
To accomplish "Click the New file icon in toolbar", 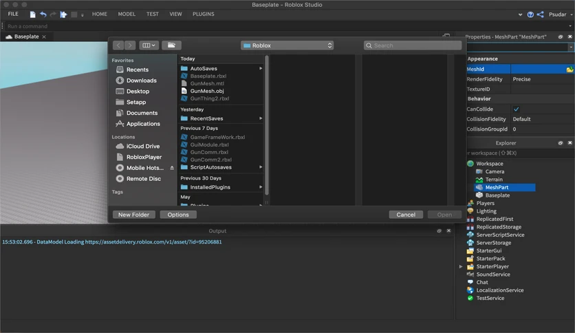I will click(x=32, y=14).
